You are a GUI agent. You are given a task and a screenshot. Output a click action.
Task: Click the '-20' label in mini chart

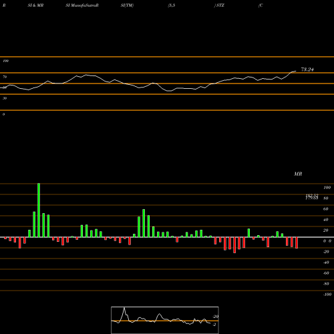pyautogui.click(x=216, y=317)
